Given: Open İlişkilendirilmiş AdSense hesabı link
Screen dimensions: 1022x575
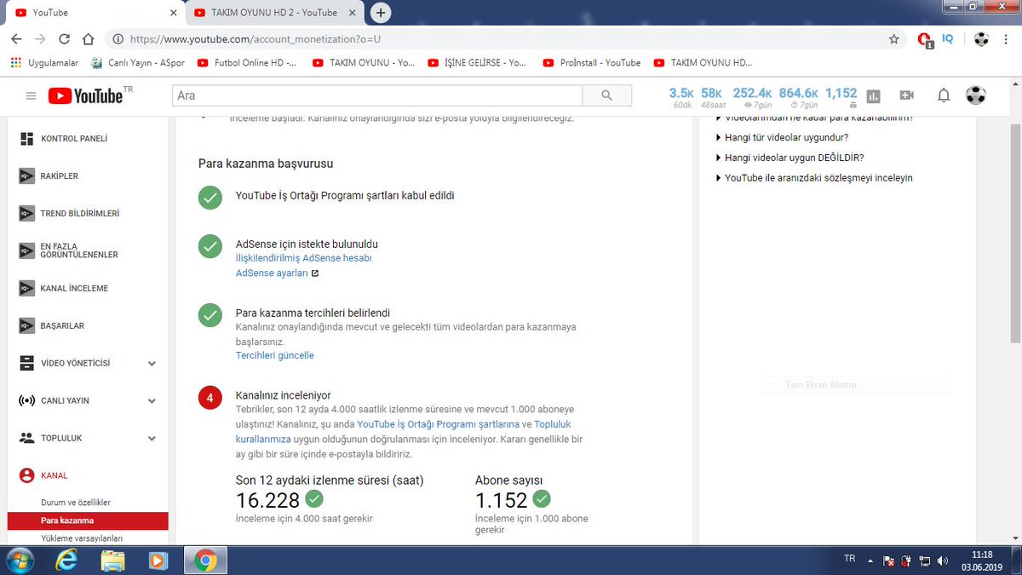Looking at the screenshot, I should tap(303, 257).
